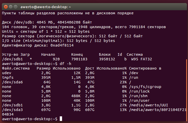
Task: Click the 488K used value
Action: [x=76, y=96]
